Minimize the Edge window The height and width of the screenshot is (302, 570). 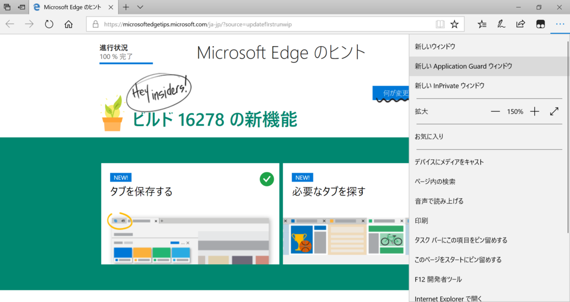(x=519, y=7)
